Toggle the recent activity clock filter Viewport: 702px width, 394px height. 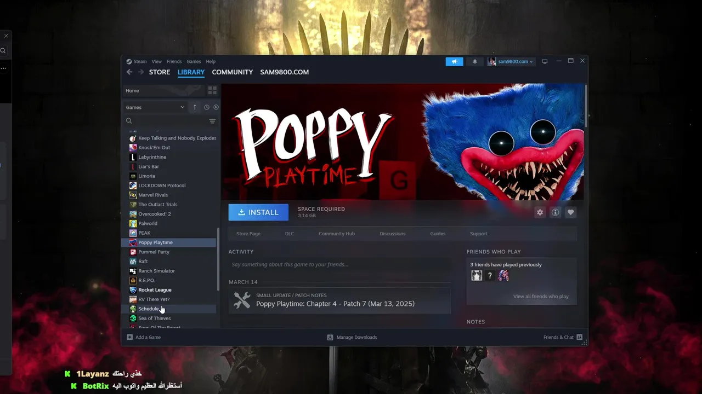207,107
